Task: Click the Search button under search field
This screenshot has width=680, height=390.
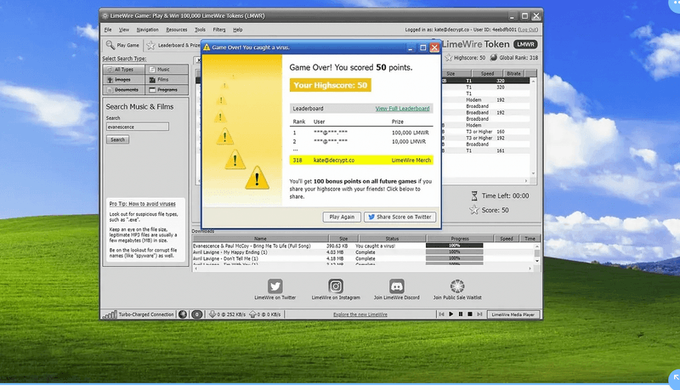Action: click(117, 139)
